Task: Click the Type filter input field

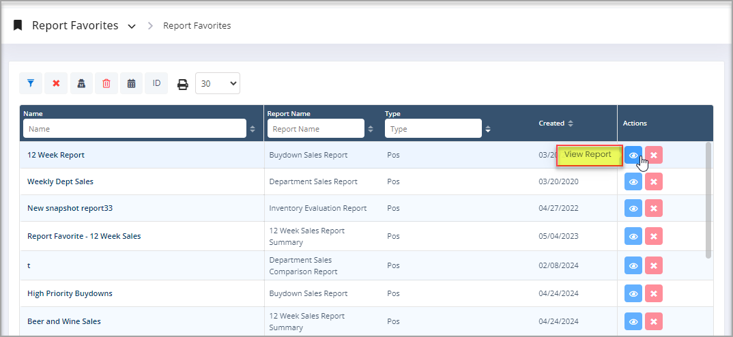Action: click(x=433, y=128)
